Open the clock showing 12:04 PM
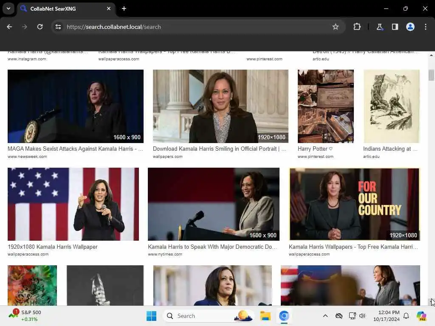 coord(387,316)
